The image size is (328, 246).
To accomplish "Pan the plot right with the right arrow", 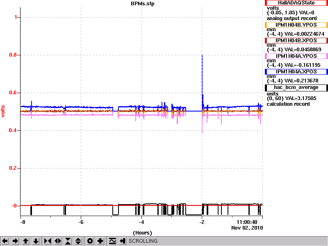I will tap(15, 241).
